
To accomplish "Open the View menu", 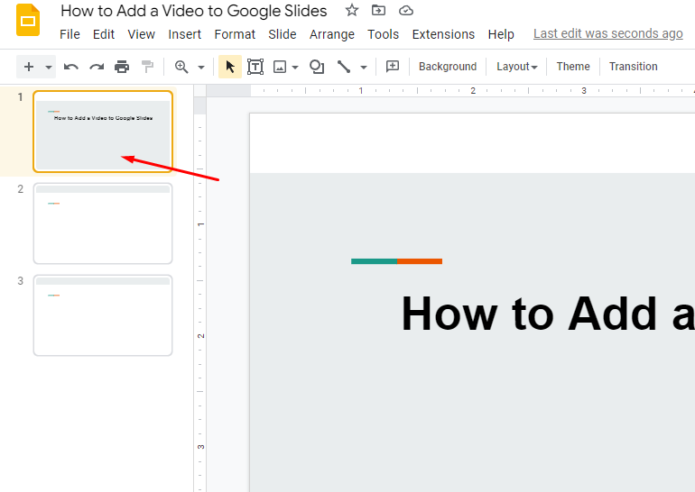I will pyautogui.click(x=142, y=34).
